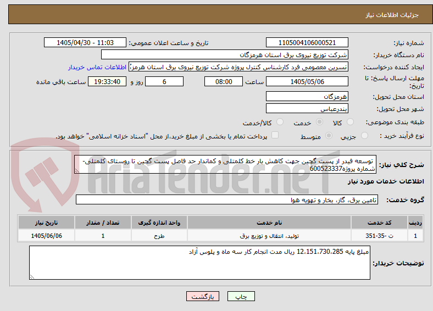Click the resize grip of buyer notes textarea

click(32, 276)
